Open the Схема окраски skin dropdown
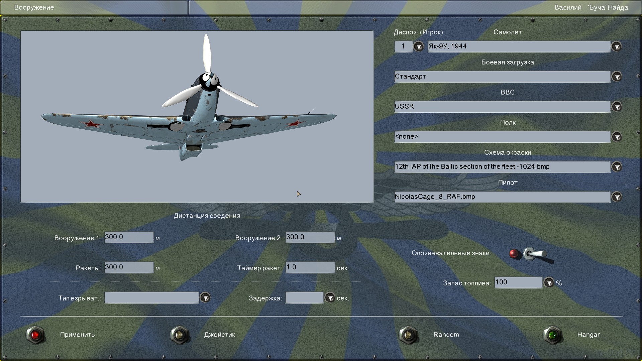Screen dimensions: 642x361 [616, 167]
